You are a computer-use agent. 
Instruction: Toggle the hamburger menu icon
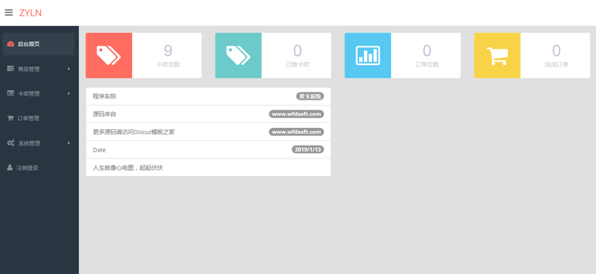click(9, 12)
